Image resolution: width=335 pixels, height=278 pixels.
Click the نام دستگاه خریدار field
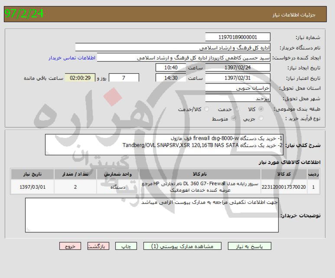click(172, 47)
